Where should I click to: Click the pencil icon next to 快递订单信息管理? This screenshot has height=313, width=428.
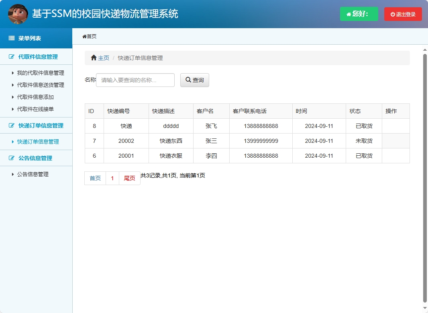tap(11, 125)
